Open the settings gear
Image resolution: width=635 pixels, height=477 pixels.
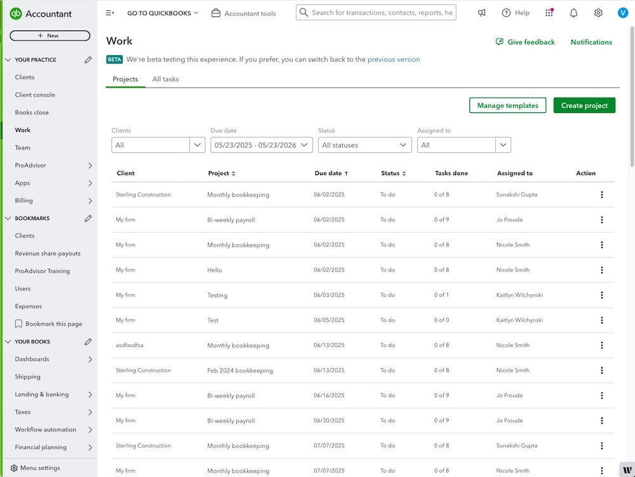point(598,12)
